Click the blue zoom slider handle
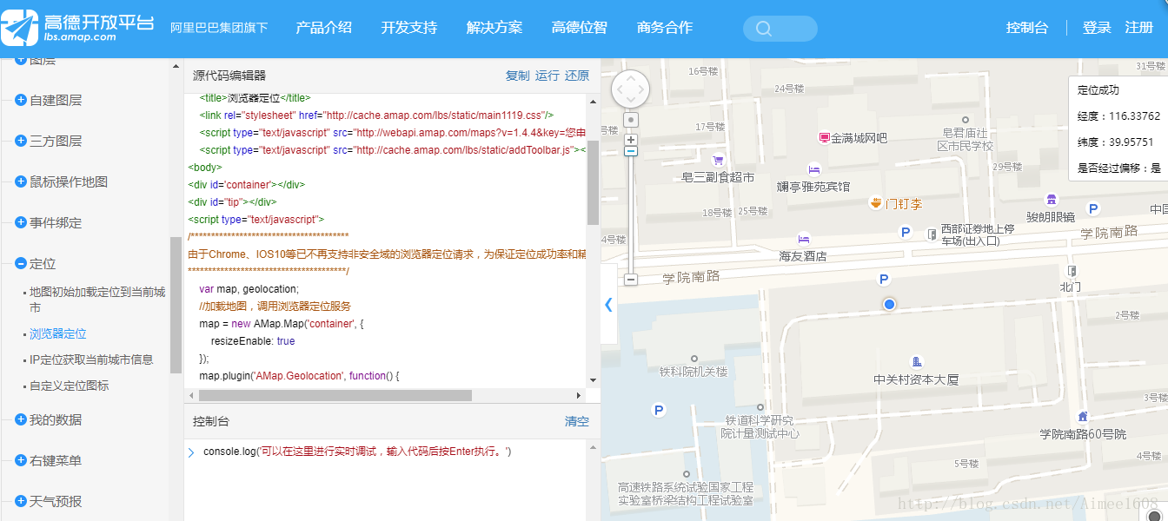Viewport: 1168px width, 521px height. tap(632, 151)
